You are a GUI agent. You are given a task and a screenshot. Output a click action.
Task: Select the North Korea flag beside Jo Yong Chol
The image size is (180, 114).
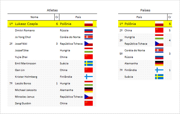pos(89,37)
